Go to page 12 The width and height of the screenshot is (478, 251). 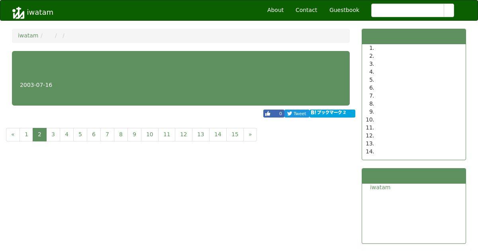pyautogui.click(x=183, y=134)
